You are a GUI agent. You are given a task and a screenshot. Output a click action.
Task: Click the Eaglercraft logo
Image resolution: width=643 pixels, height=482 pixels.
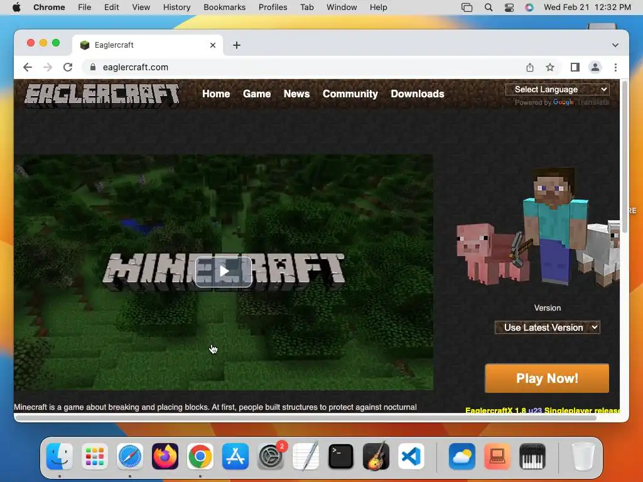[102, 96]
